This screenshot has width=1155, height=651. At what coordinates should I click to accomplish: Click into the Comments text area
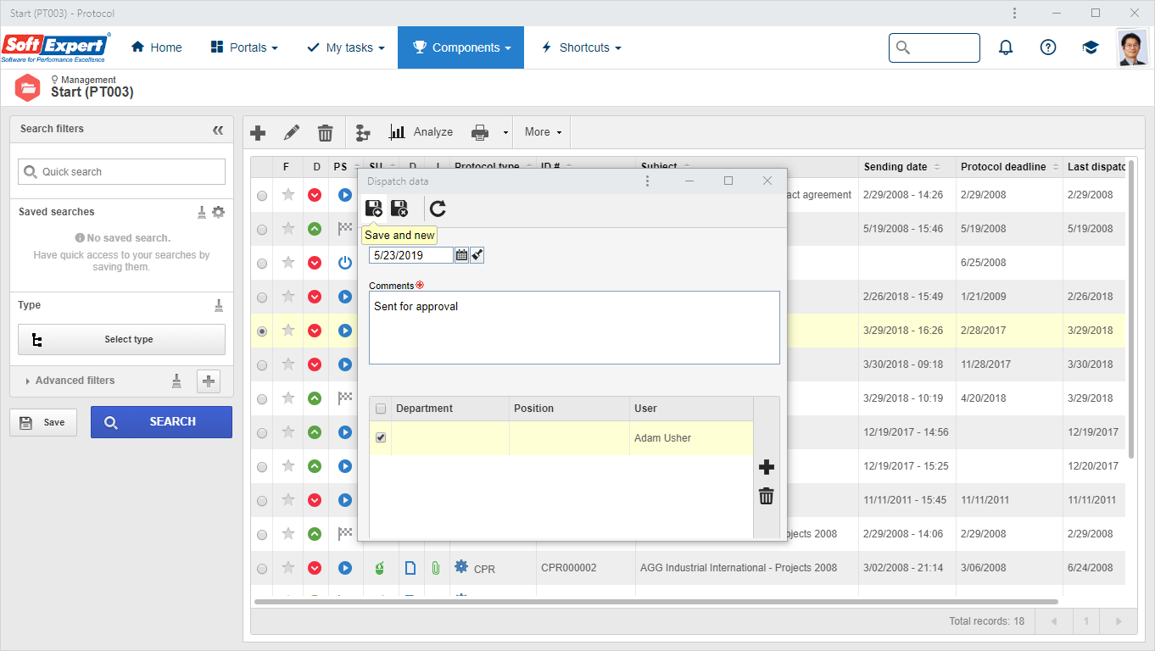tap(574, 328)
